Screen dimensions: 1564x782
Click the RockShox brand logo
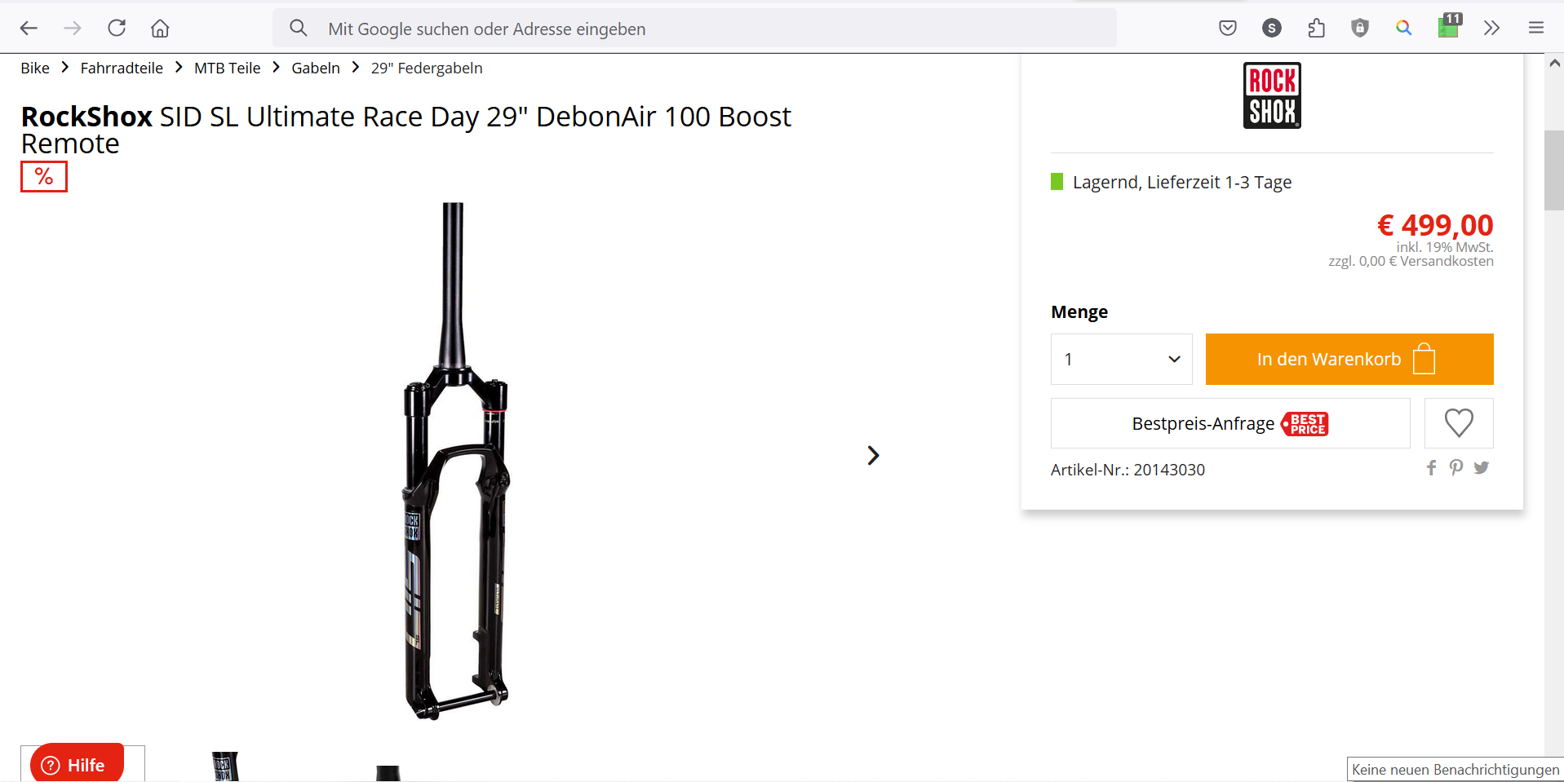[x=1271, y=95]
